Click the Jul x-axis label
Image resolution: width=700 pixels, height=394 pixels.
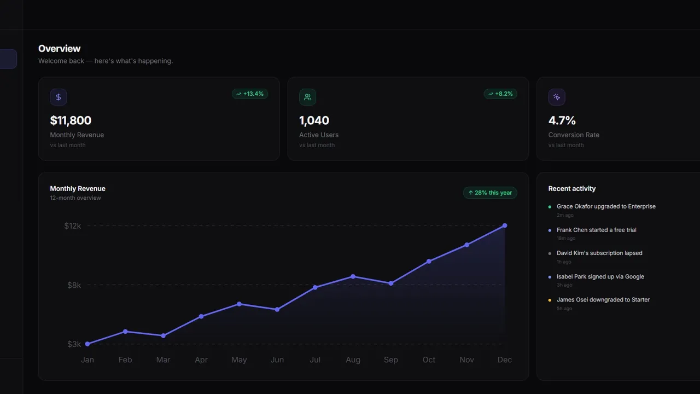click(315, 360)
